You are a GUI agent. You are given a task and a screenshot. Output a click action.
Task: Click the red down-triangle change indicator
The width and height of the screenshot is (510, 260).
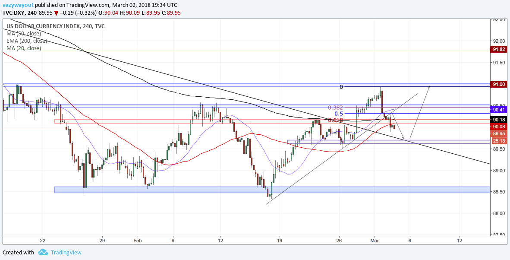click(x=56, y=13)
